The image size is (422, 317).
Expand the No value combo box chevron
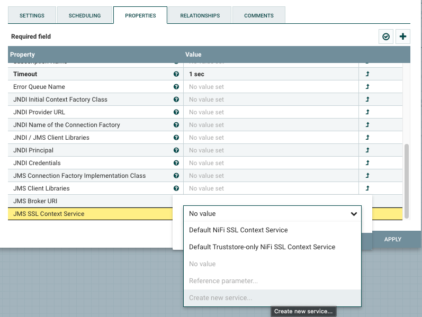[354, 214]
